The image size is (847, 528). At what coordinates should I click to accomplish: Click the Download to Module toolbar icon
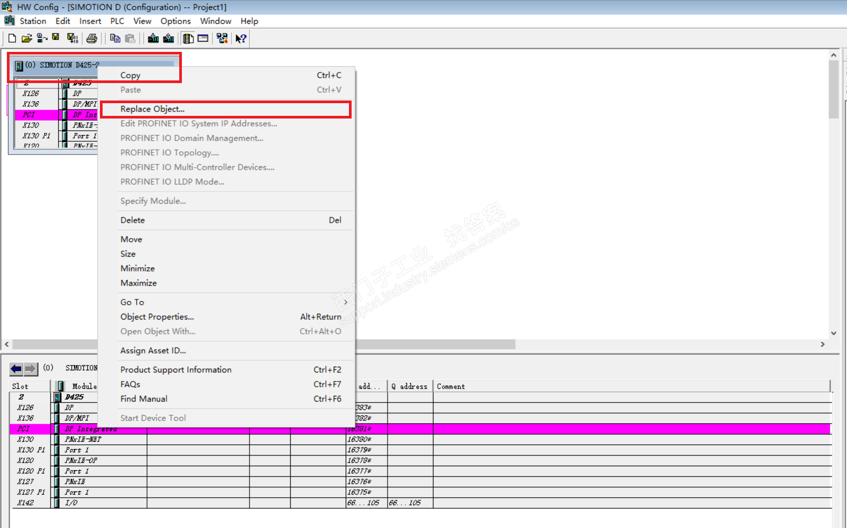click(153, 38)
